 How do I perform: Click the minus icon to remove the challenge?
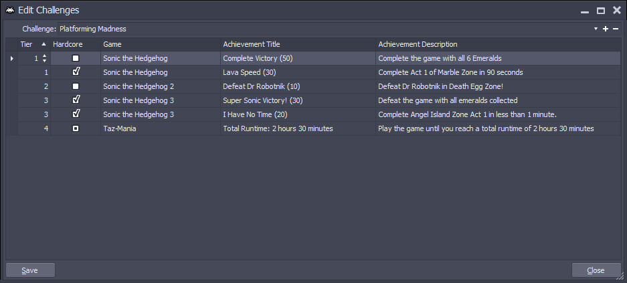[x=616, y=29]
